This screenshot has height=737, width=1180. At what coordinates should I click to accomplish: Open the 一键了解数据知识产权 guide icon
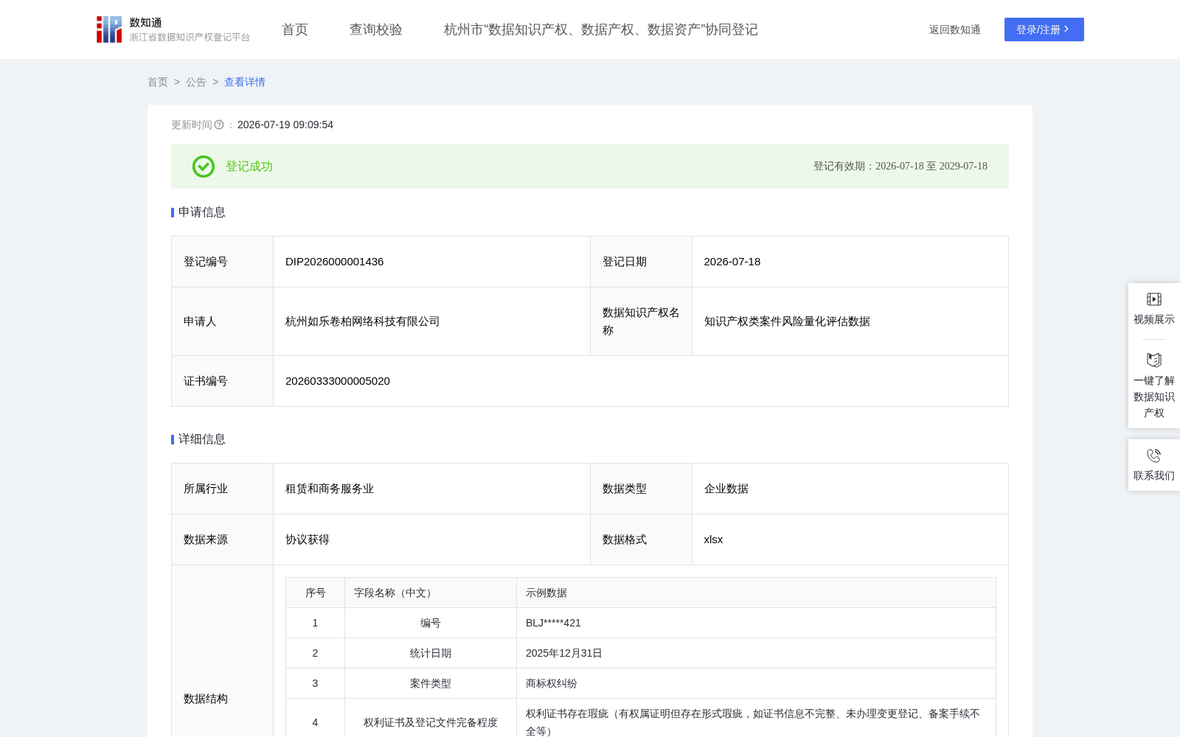tap(1154, 360)
